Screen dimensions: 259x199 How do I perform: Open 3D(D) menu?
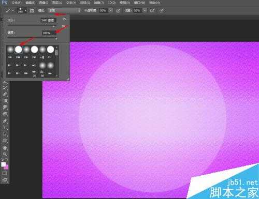click(112, 3)
